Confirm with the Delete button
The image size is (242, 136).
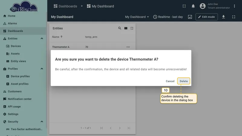184,81
